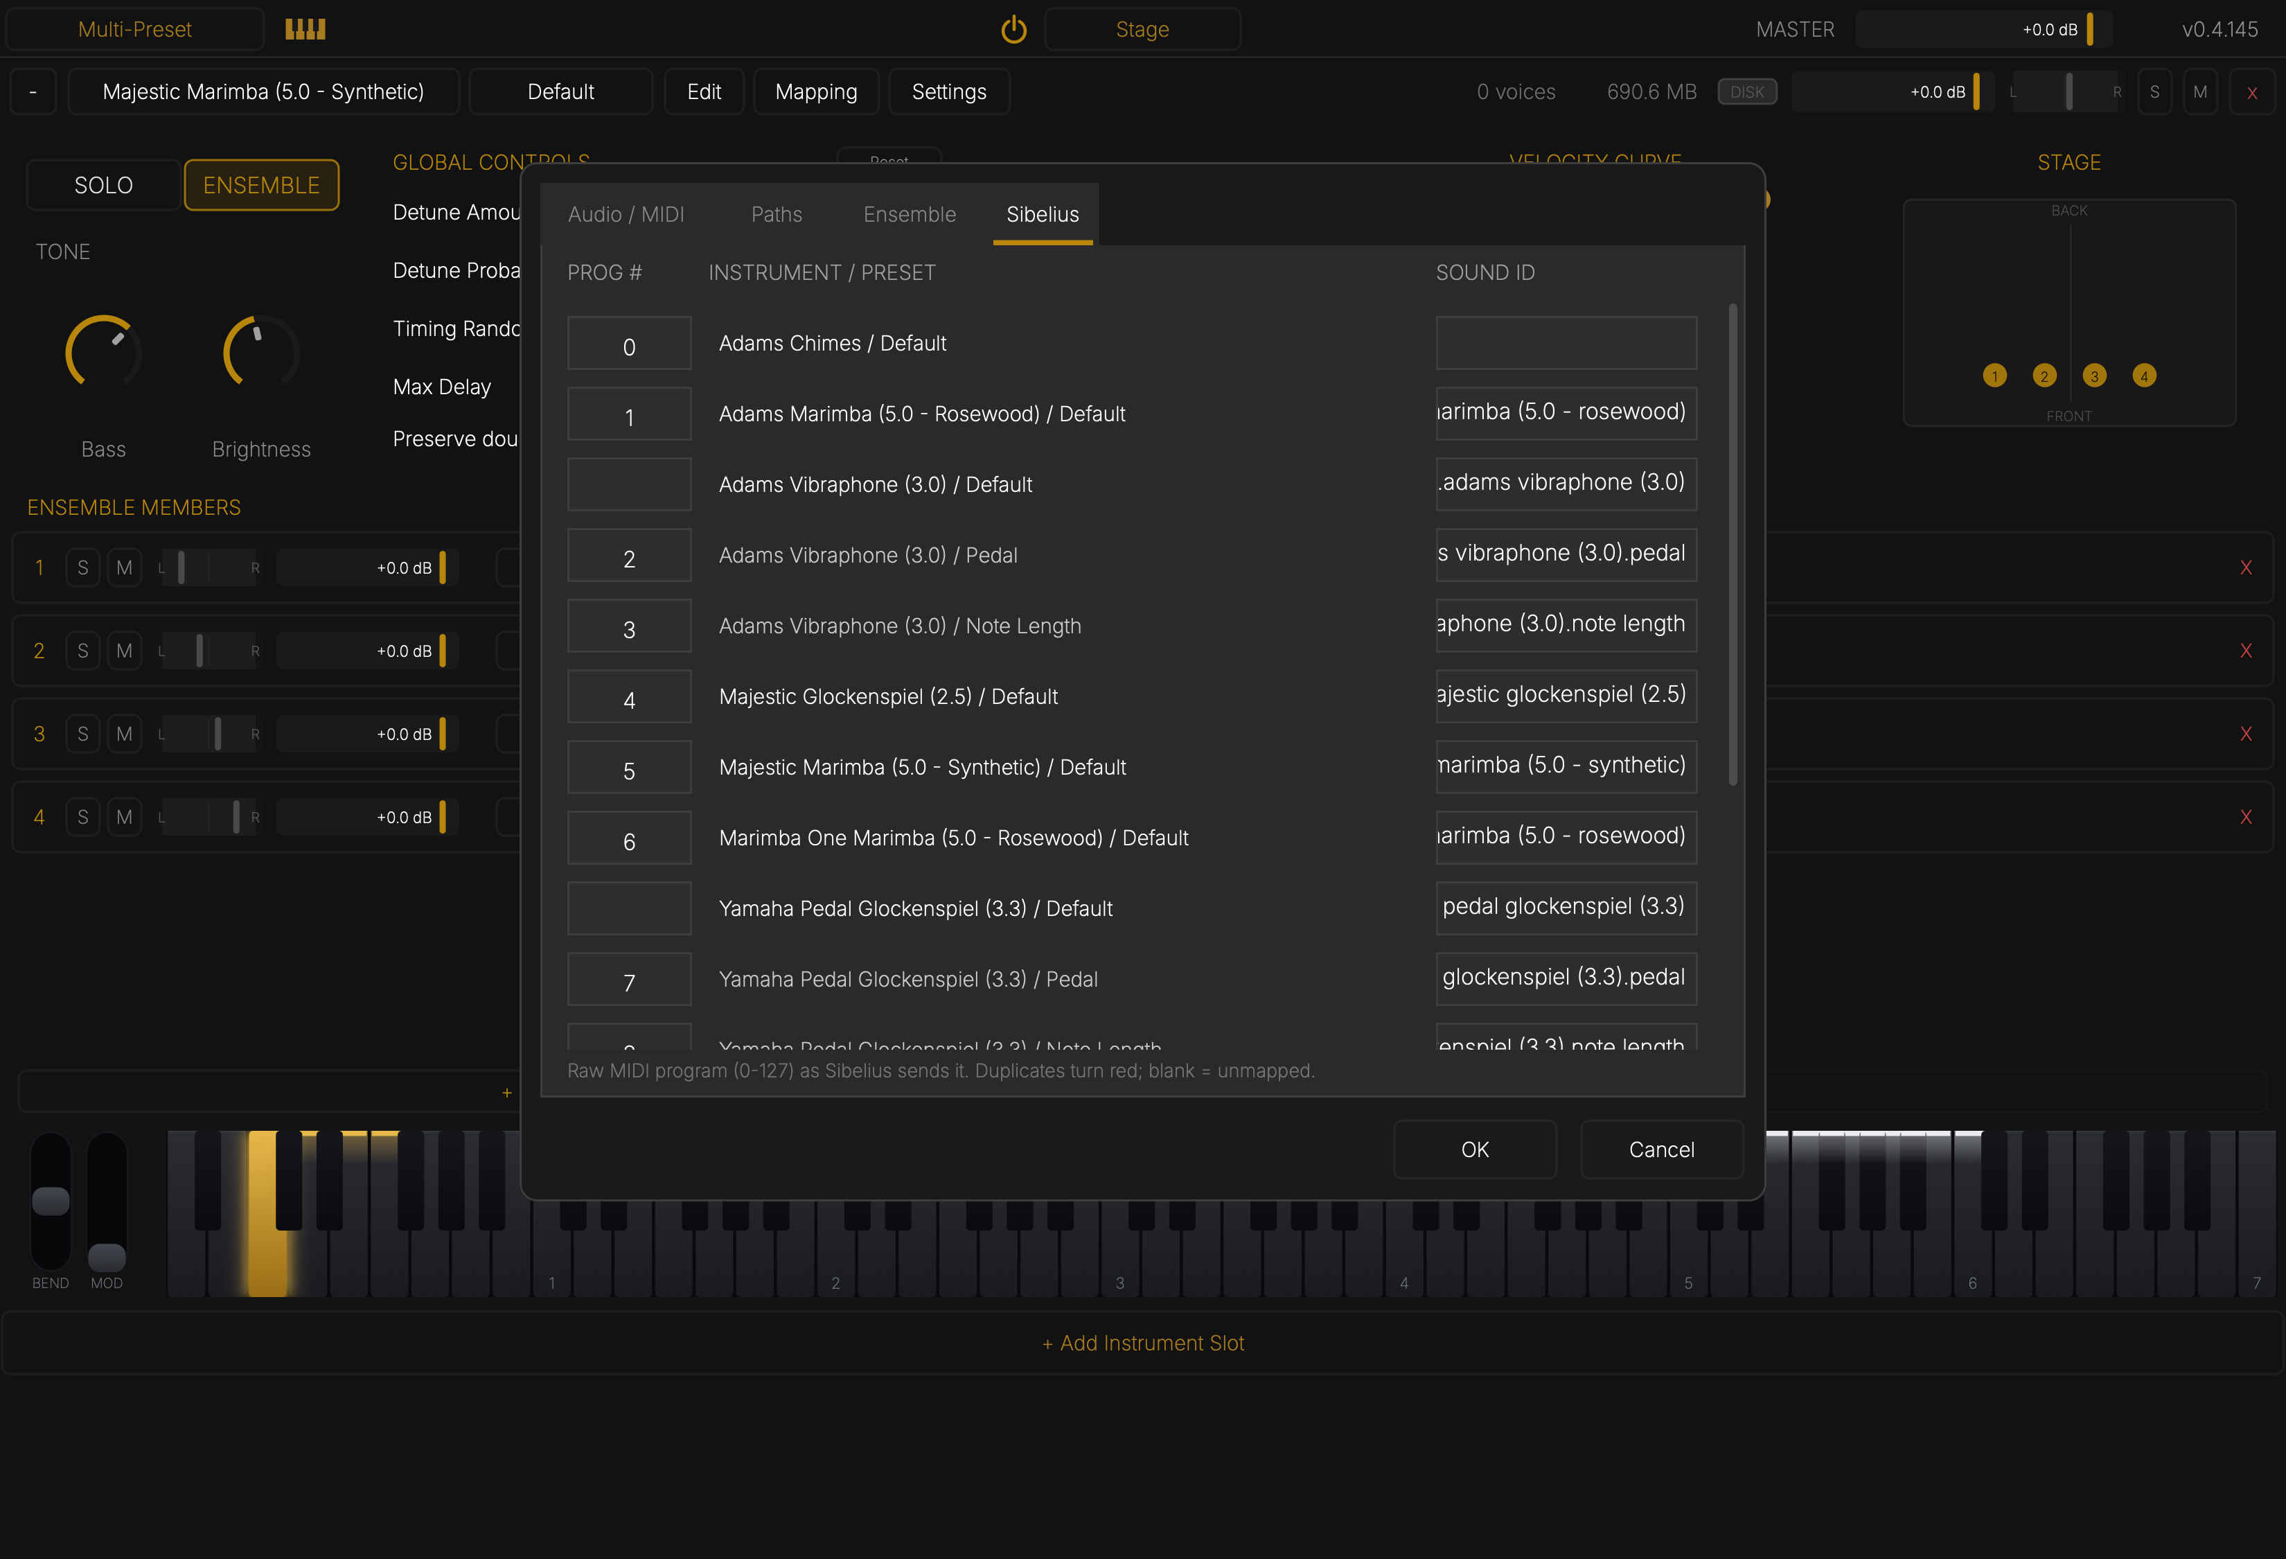Click the DISK streaming badge

(x=1747, y=91)
